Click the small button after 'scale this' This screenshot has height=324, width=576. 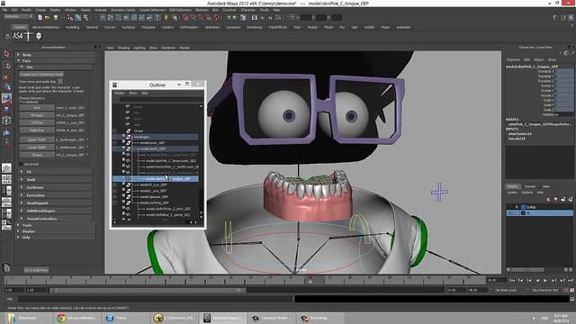click(60, 82)
